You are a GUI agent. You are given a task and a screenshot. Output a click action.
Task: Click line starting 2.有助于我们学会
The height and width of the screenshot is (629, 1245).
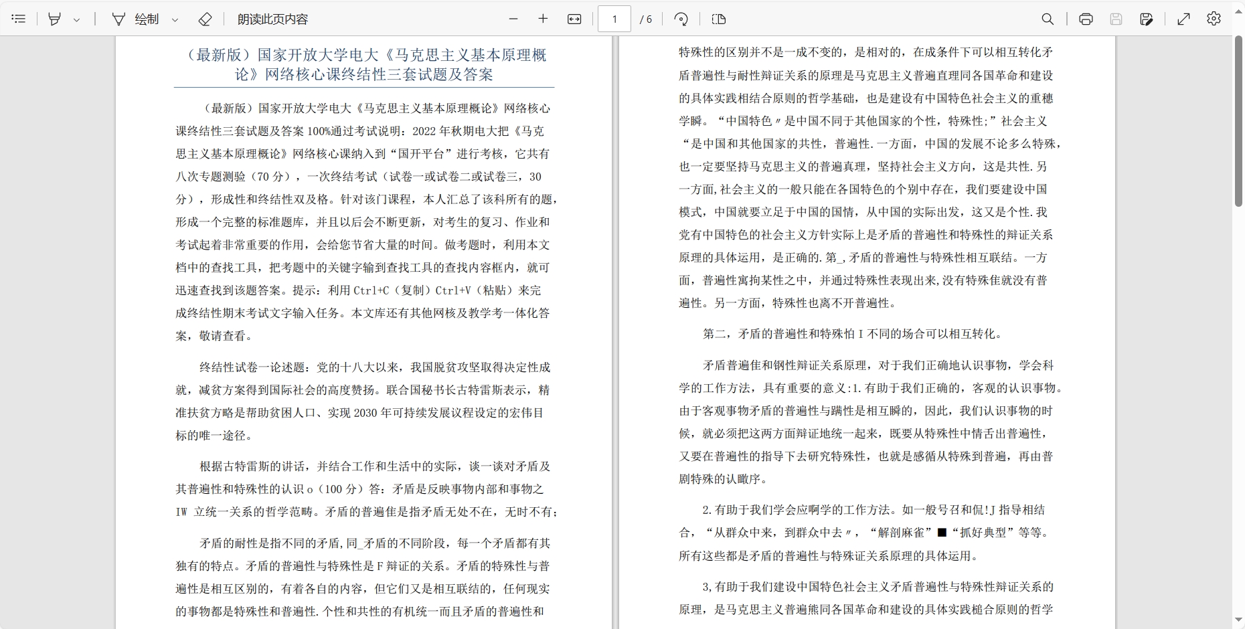click(874, 509)
